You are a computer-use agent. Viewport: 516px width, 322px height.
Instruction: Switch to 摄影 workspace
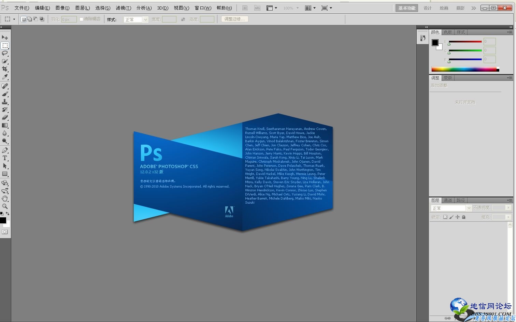[460, 8]
